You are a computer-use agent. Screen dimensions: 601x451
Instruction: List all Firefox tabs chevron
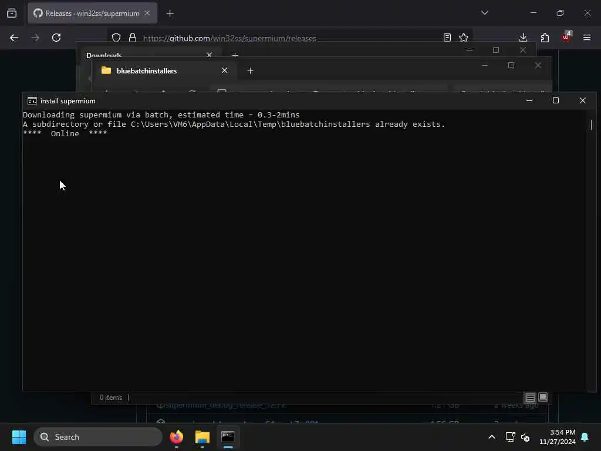(485, 13)
